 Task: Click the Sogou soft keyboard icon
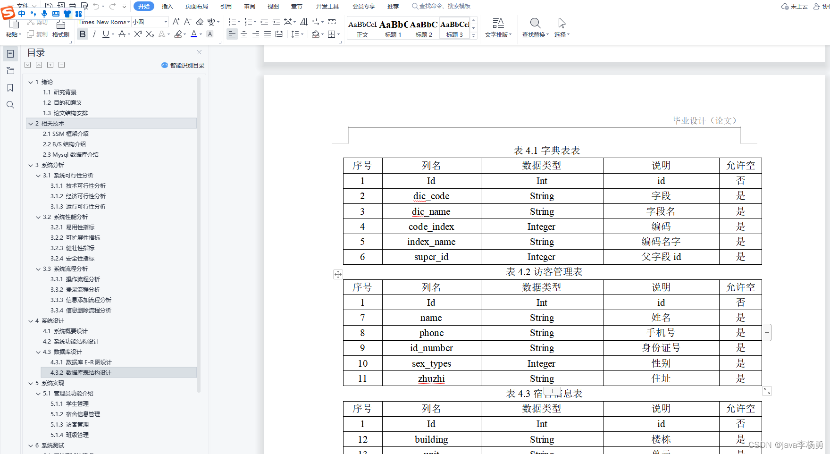pos(56,14)
